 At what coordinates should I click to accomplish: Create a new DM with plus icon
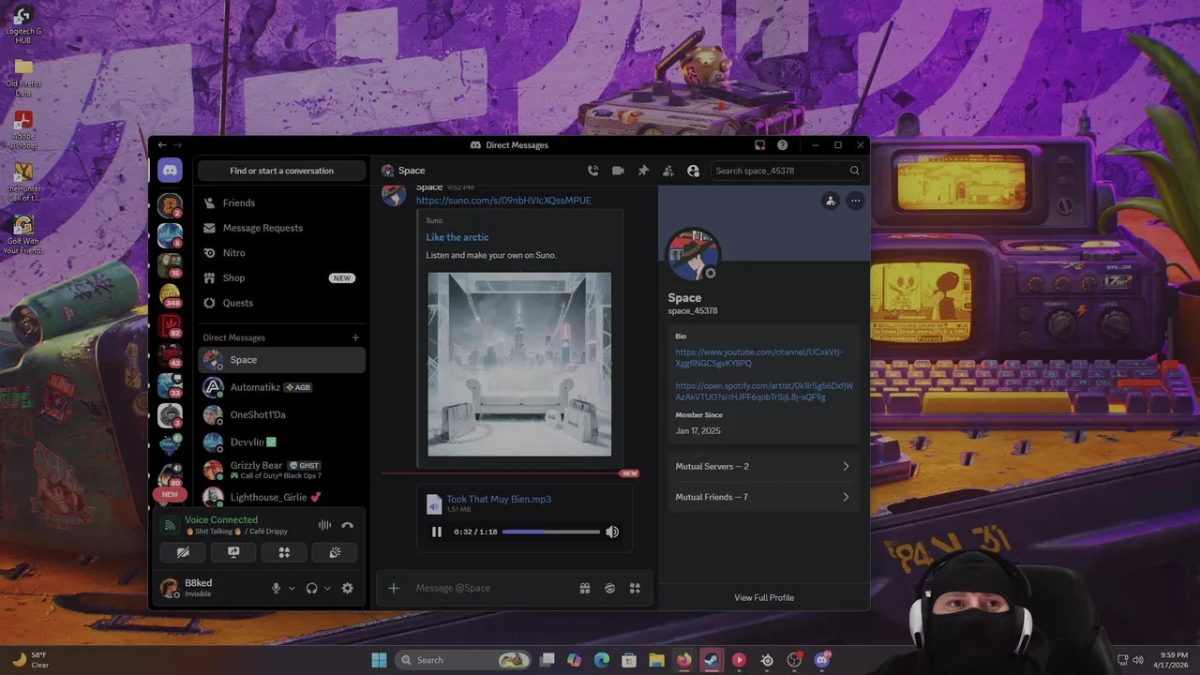[x=355, y=337]
